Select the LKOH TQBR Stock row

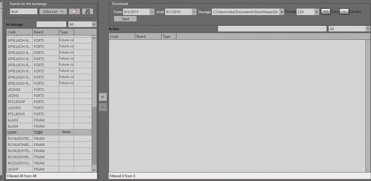(x=49, y=132)
